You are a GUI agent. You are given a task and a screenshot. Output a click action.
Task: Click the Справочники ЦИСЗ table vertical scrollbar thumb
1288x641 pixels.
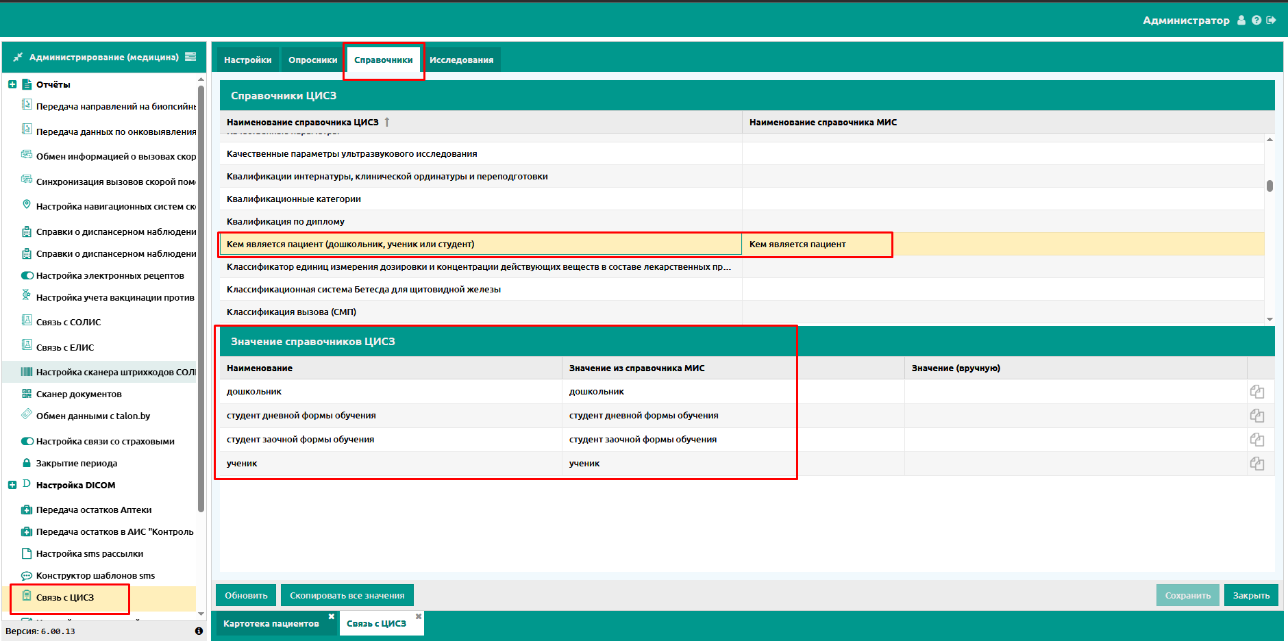point(1270,186)
